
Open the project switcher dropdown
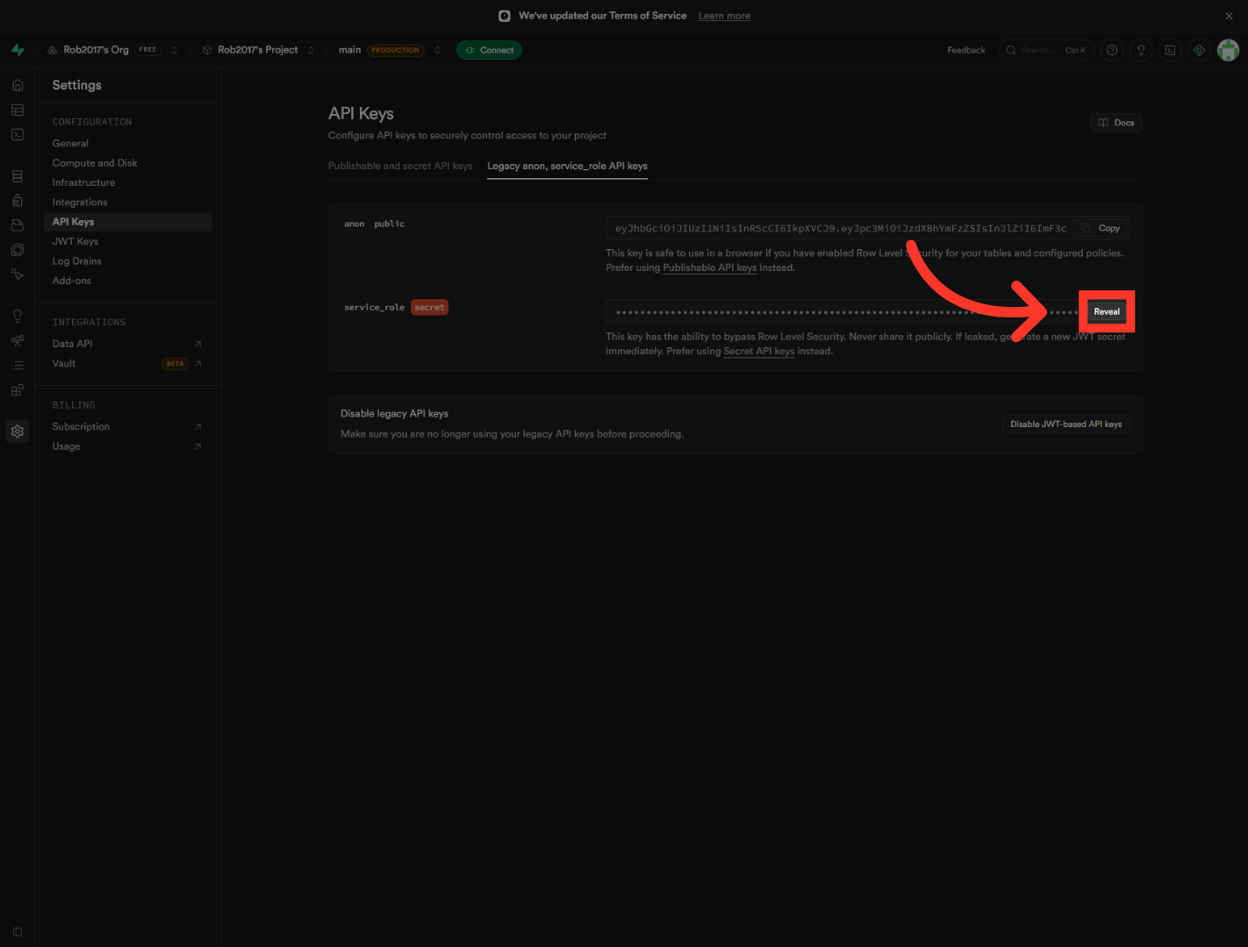[x=311, y=50]
